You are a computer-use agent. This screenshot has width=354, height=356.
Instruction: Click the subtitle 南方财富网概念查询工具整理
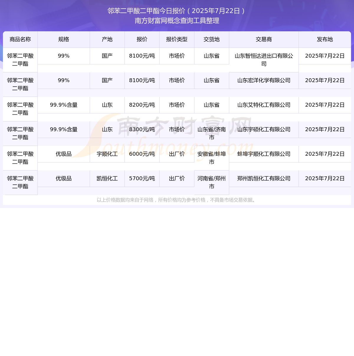pos(177,21)
